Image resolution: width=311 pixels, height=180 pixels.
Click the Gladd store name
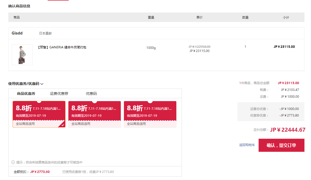tap(17, 33)
